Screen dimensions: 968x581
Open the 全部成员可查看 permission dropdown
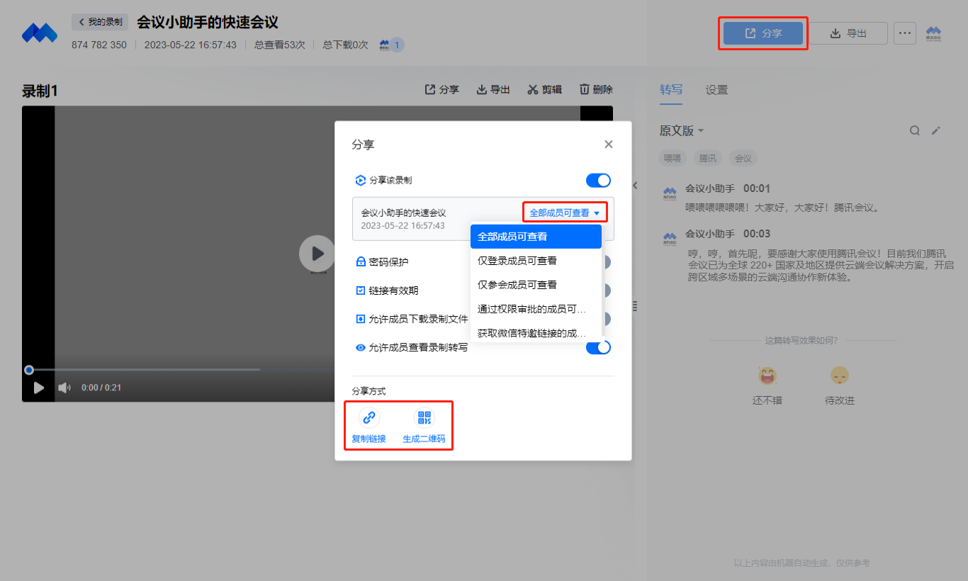[x=565, y=213]
